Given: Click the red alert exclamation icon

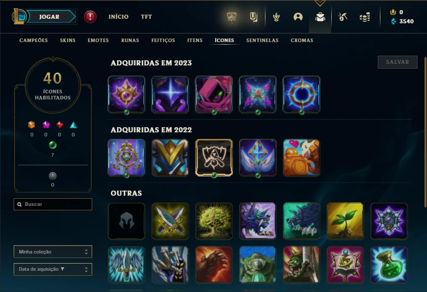Looking at the screenshot, I should [x=90, y=17].
